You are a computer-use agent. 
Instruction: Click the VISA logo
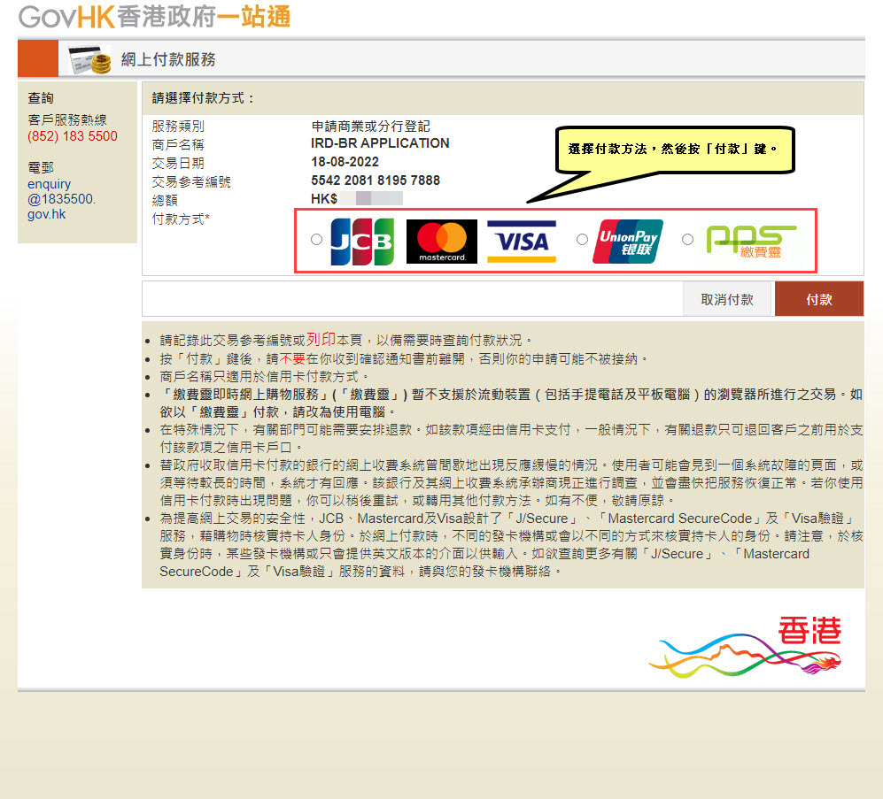click(x=522, y=242)
